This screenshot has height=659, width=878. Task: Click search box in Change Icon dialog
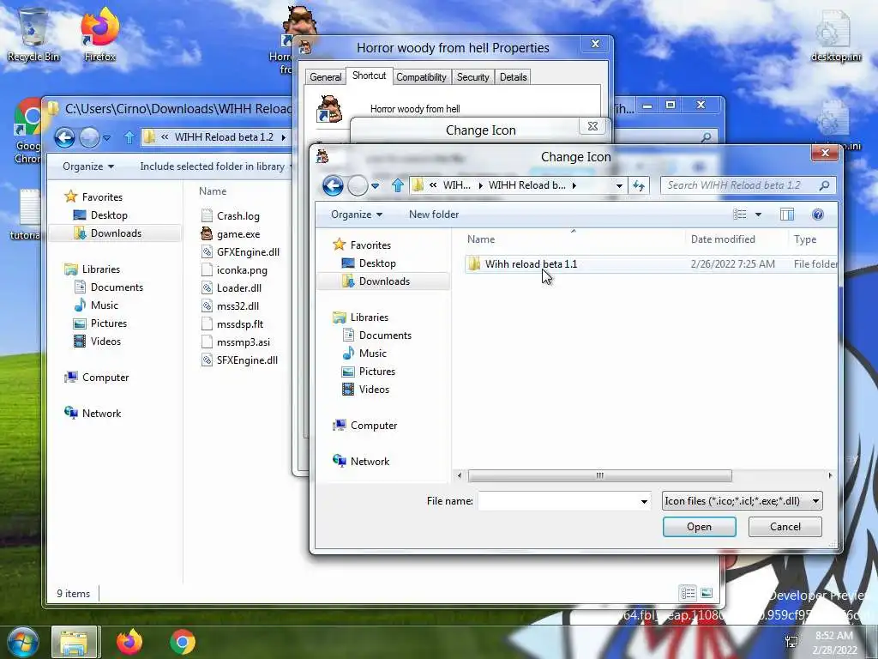742,185
